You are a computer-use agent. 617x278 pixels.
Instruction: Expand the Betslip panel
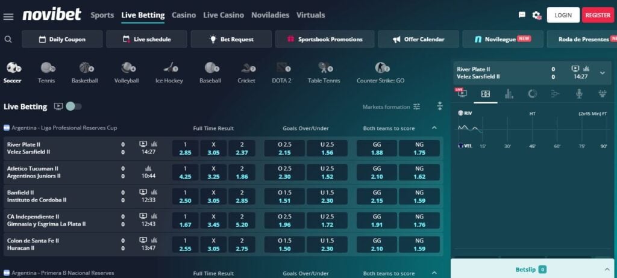(x=606, y=270)
